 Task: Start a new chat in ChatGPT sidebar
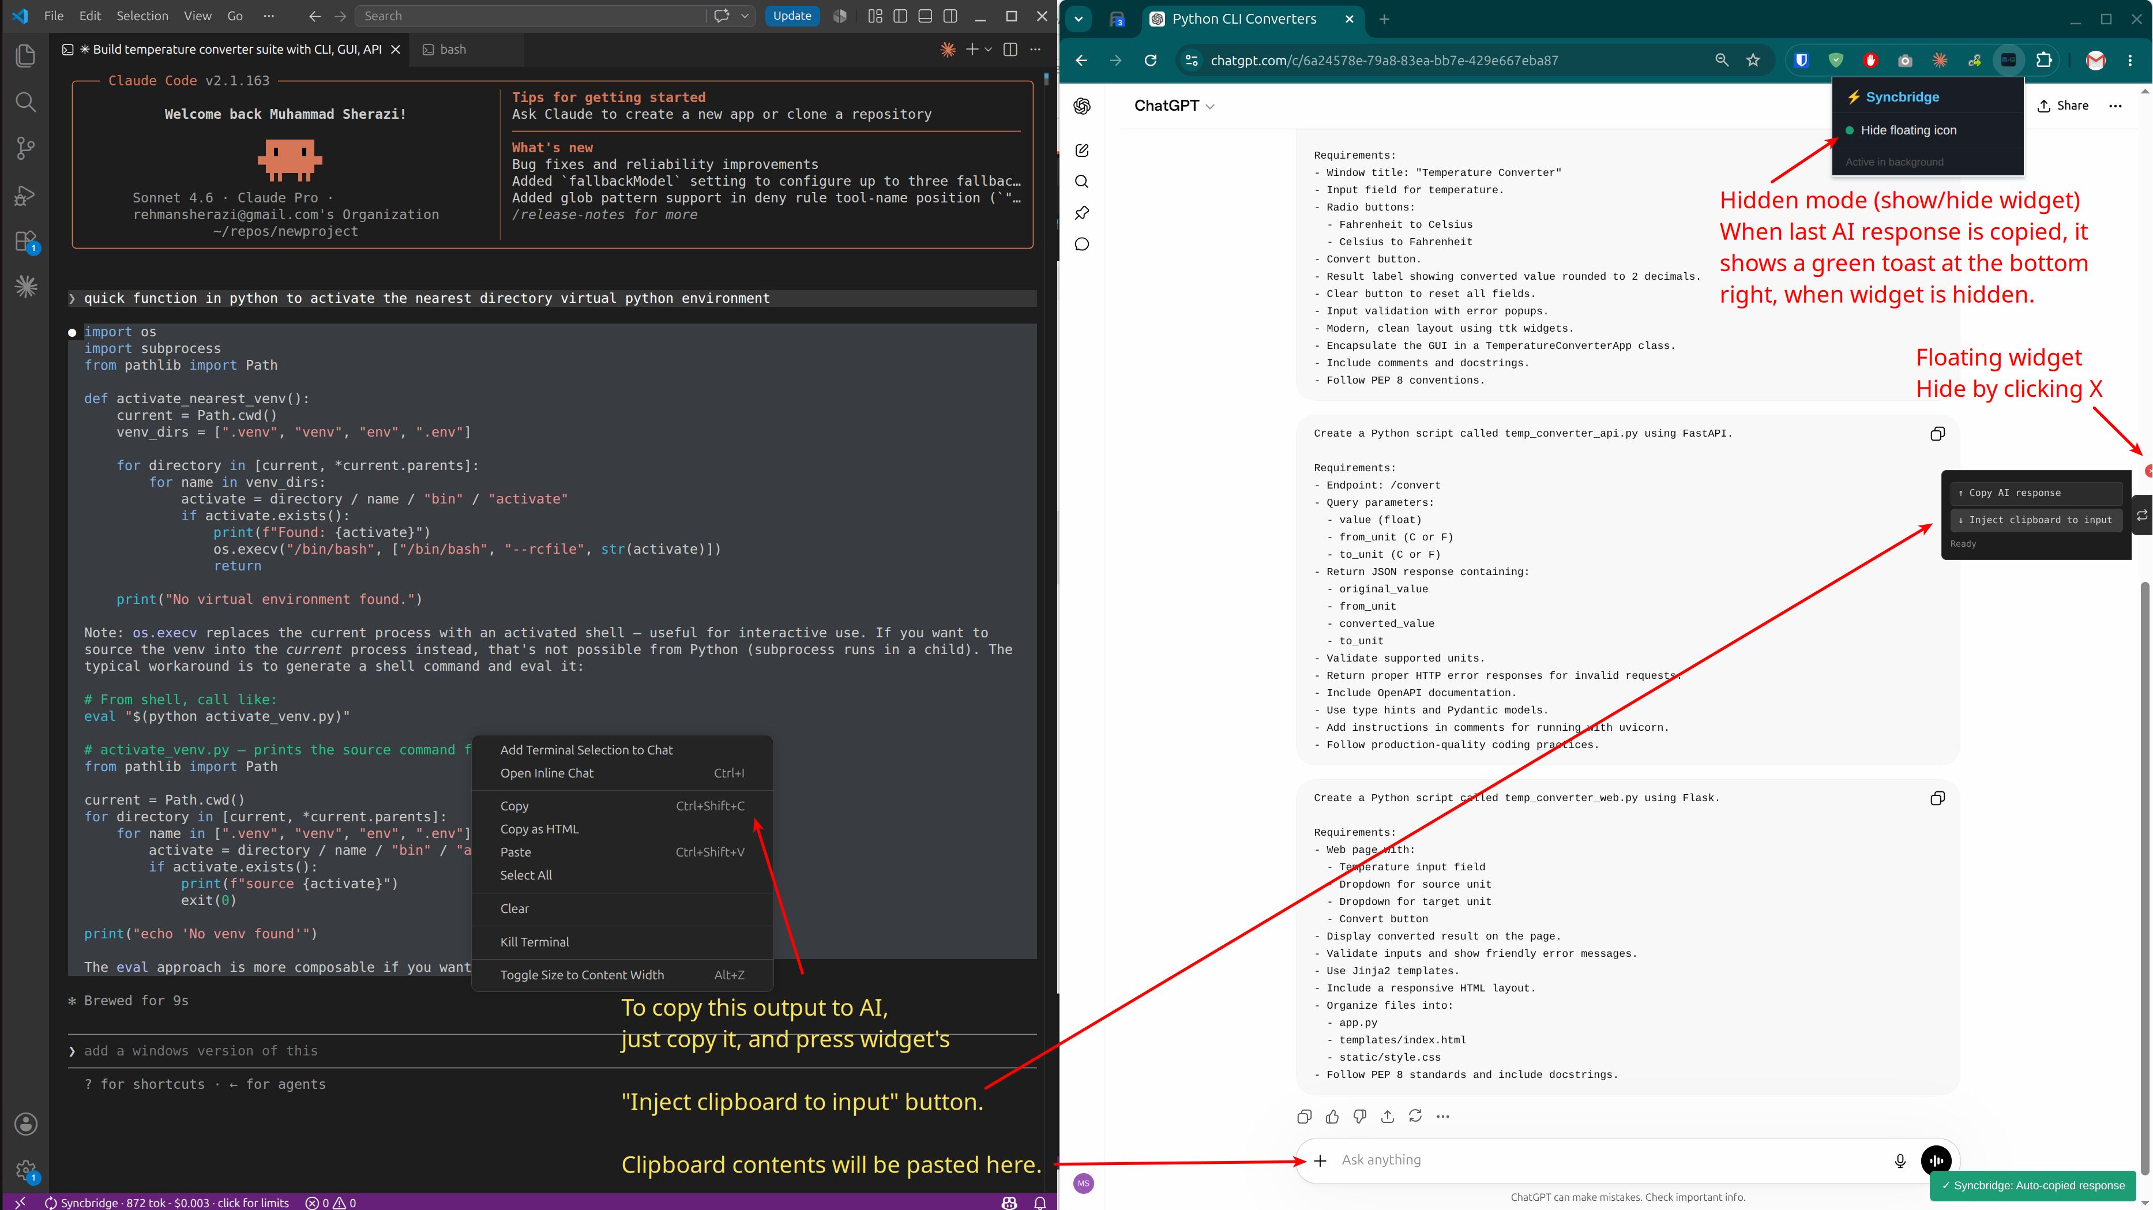coord(1081,151)
